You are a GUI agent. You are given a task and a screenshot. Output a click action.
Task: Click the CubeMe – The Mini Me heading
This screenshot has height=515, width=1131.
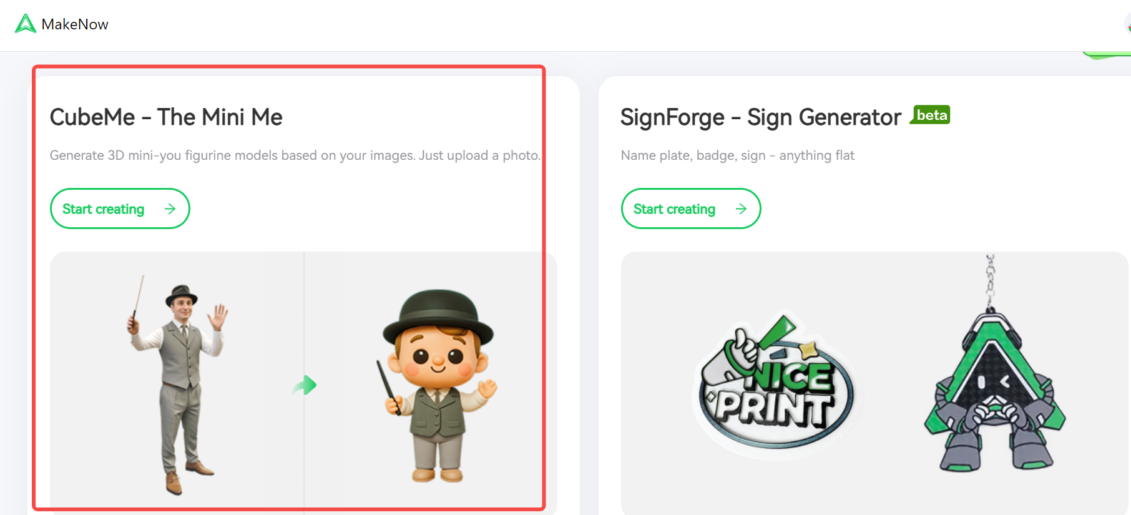click(166, 117)
